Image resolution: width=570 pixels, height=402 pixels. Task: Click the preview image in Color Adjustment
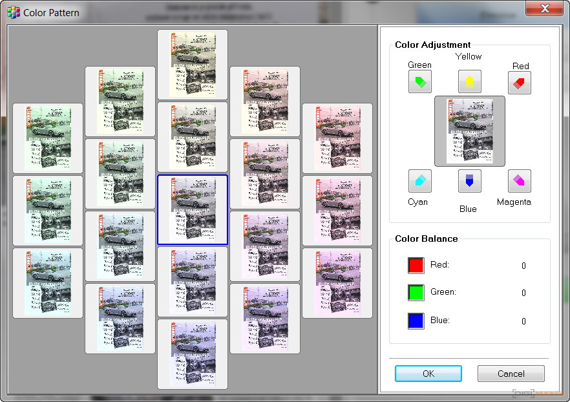click(470, 131)
